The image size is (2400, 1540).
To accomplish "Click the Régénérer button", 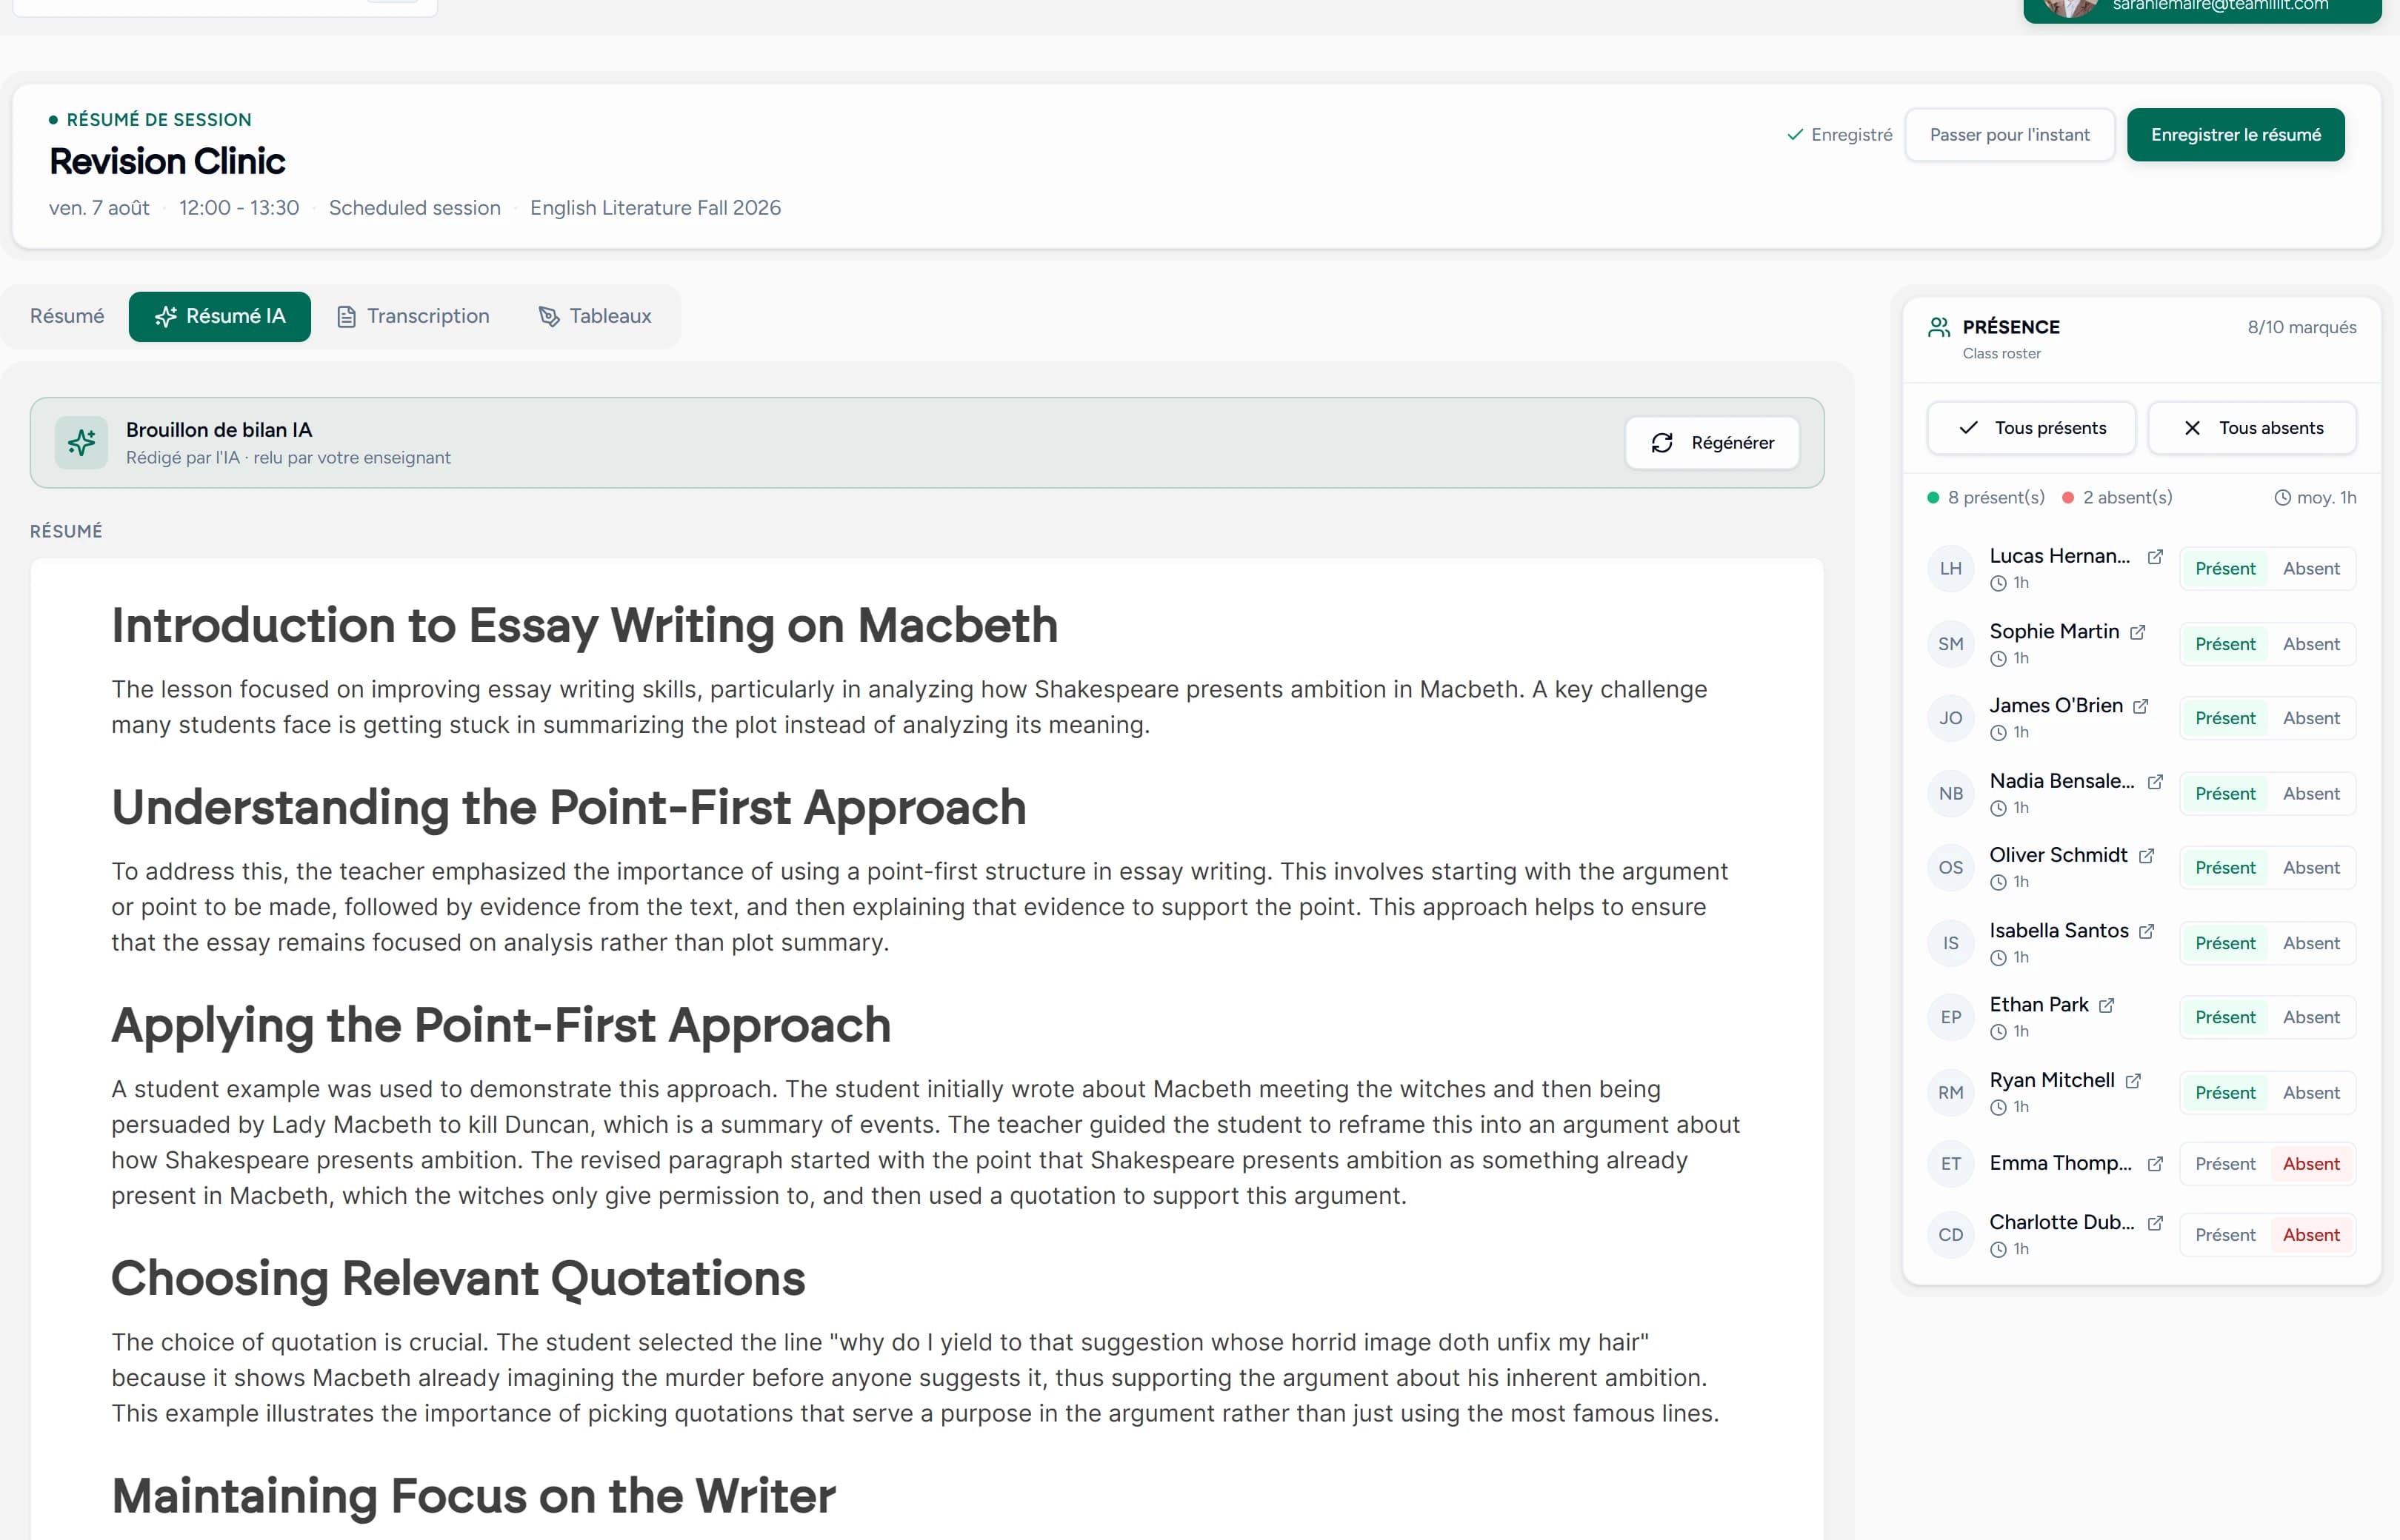I will [x=1712, y=443].
